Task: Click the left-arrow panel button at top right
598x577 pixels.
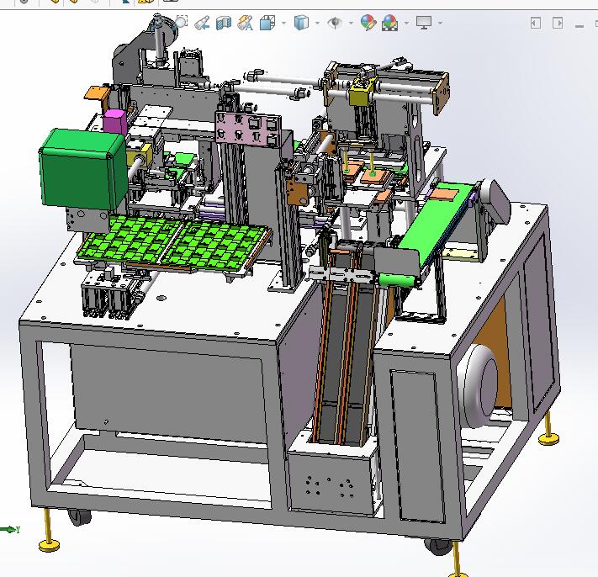Action: tap(536, 23)
